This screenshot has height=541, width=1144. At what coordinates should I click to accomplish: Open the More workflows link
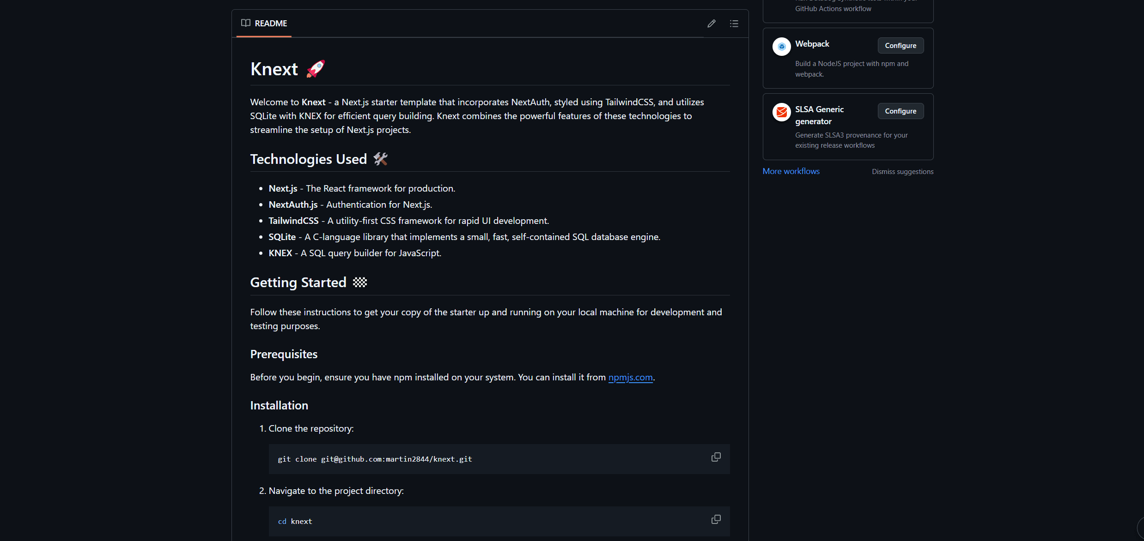point(791,171)
